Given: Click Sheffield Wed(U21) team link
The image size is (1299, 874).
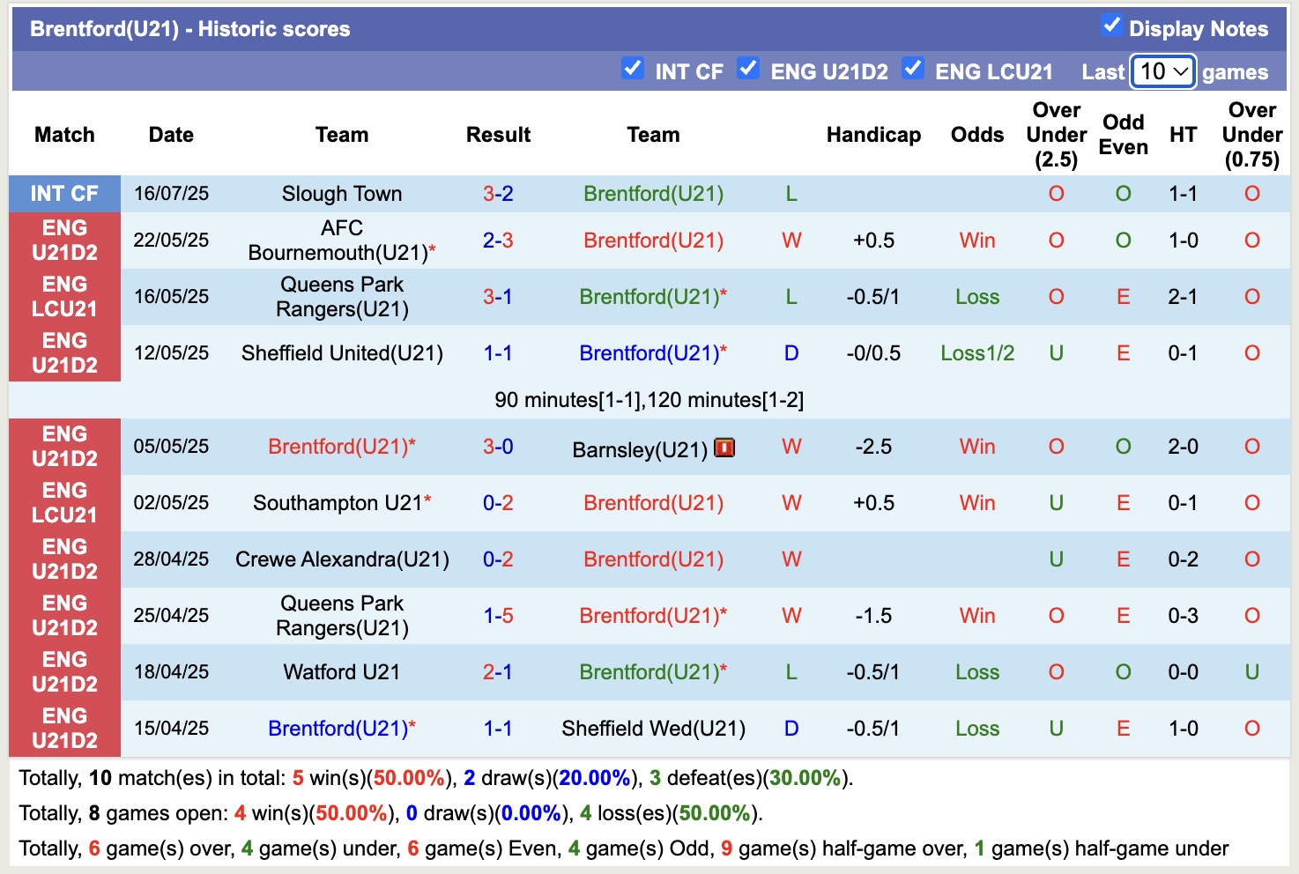Looking at the screenshot, I should click(653, 728).
